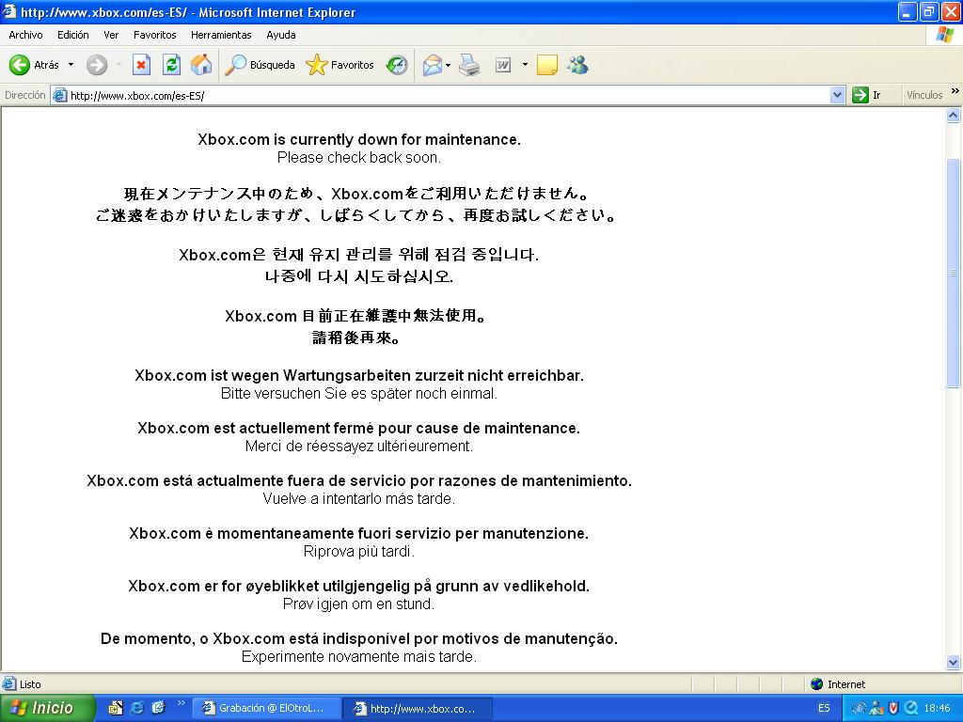Click the Italian 'fuori servizio' heading line
963x722 pixels.
[x=358, y=534]
